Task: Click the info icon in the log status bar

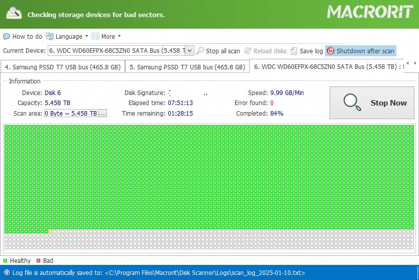Action: [7, 272]
